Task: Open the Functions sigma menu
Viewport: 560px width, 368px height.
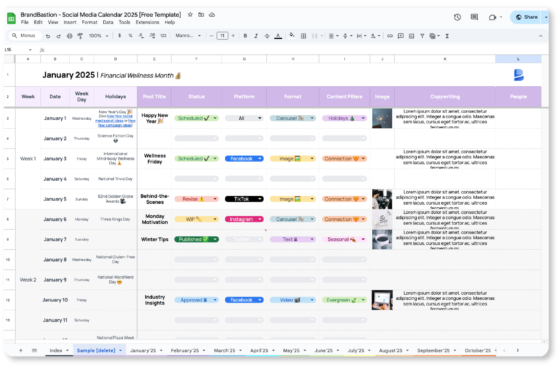Action: click(x=447, y=36)
